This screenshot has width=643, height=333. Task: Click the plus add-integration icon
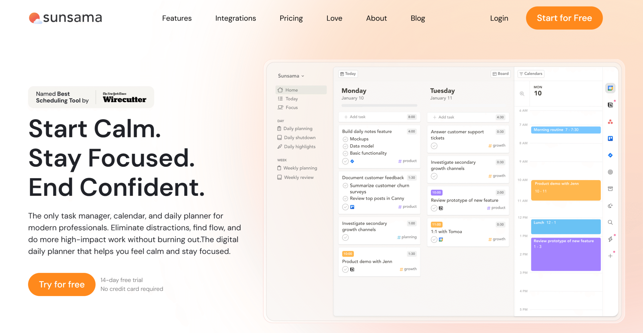click(610, 256)
